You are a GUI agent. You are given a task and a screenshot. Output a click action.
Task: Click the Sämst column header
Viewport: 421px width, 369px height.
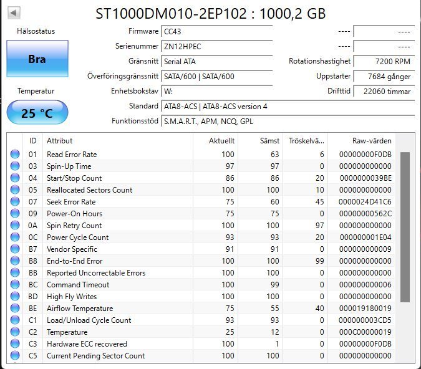pos(269,141)
